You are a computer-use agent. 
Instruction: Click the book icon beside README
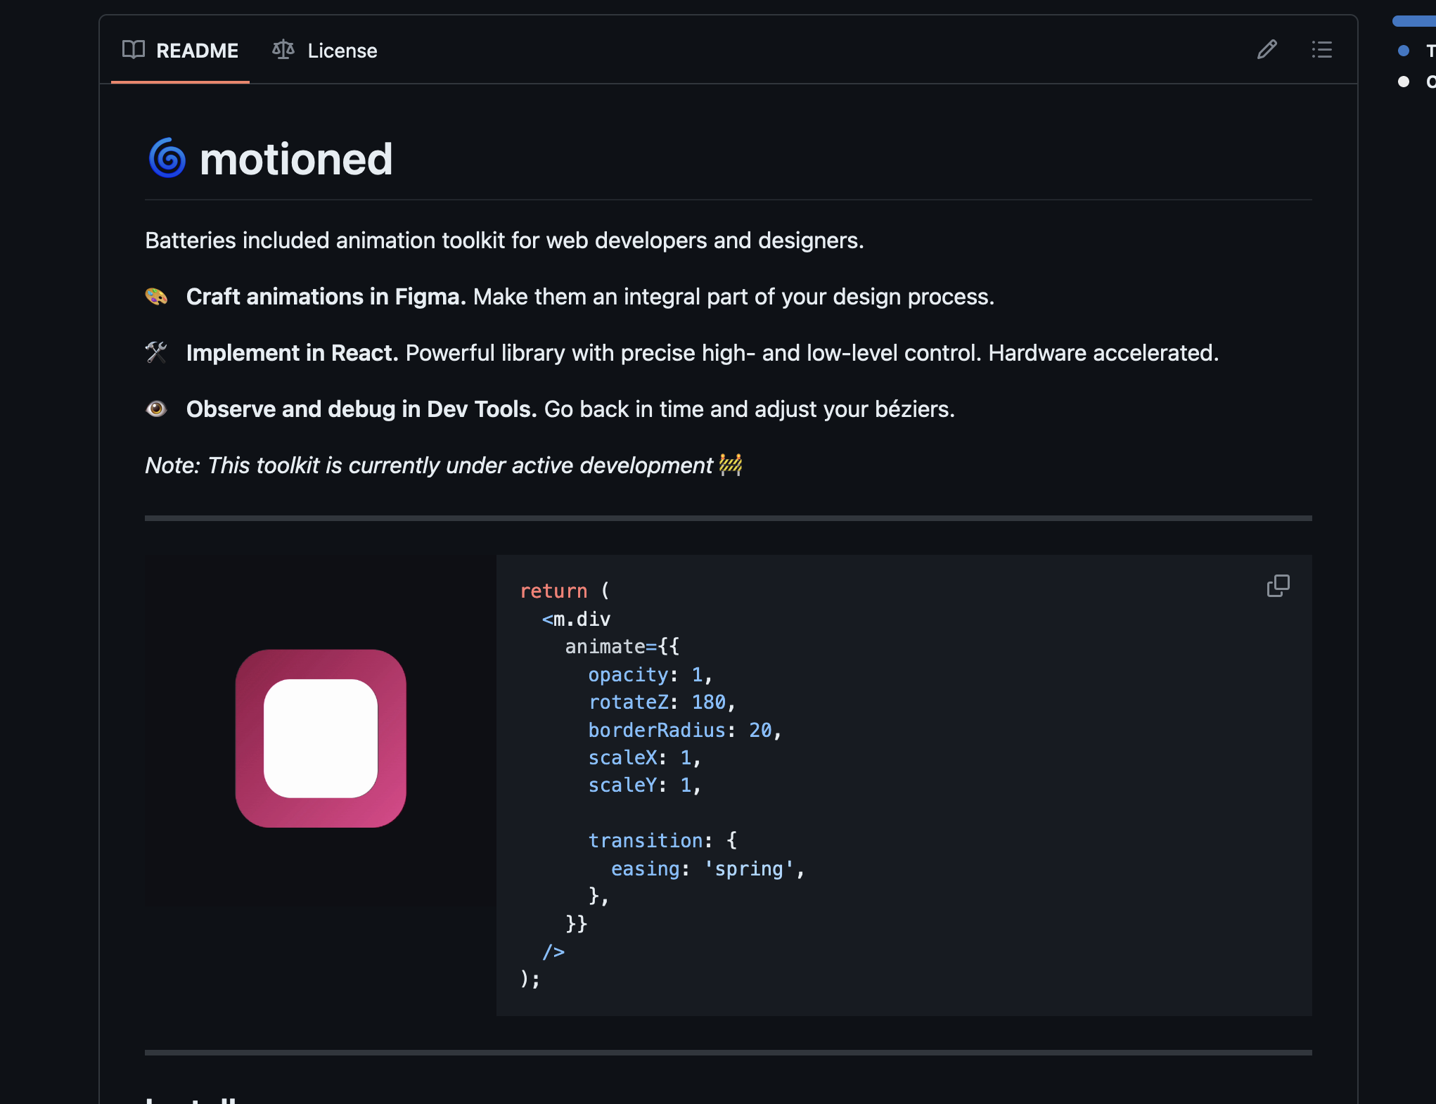click(x=134, y=50)
